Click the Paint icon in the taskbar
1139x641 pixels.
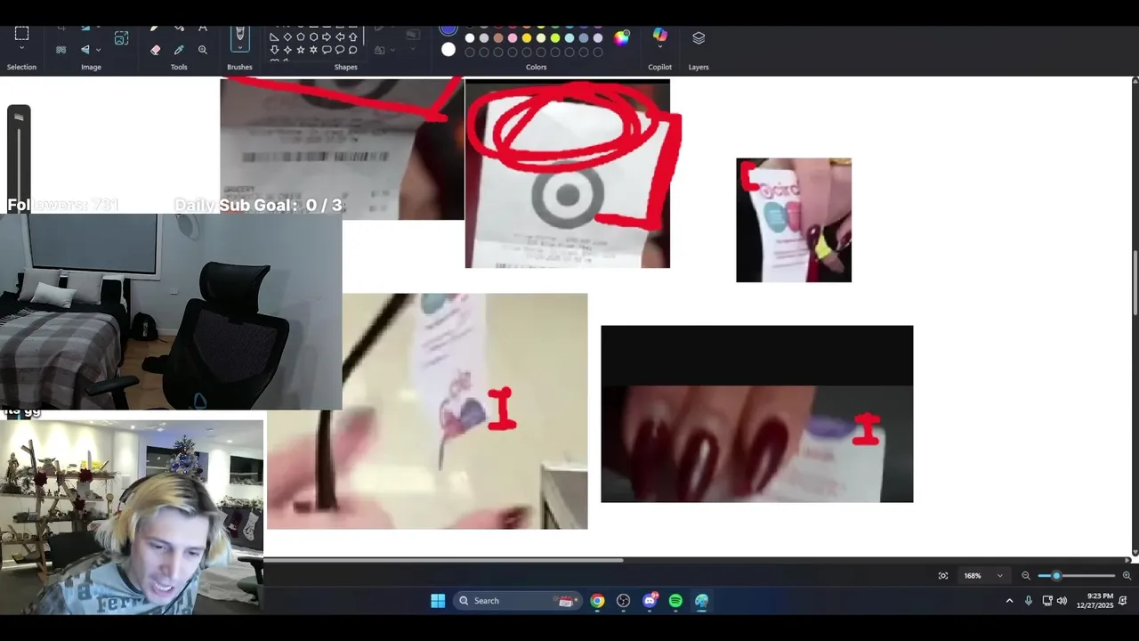(701, 601)
